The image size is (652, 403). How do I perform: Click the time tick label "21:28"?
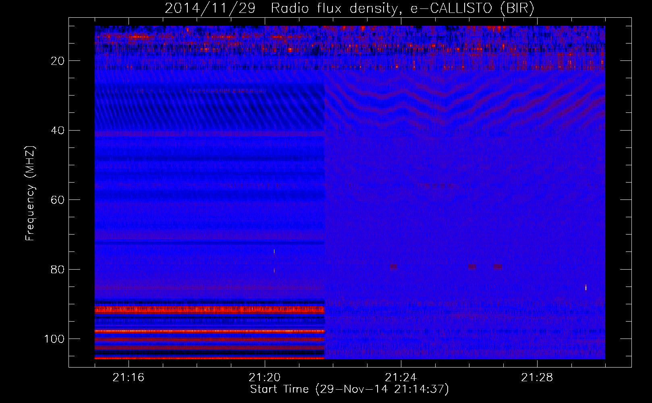(537, 378)
